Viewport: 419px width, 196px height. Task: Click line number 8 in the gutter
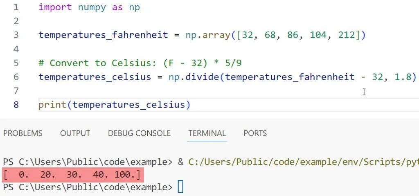click(x=16, y=105)
